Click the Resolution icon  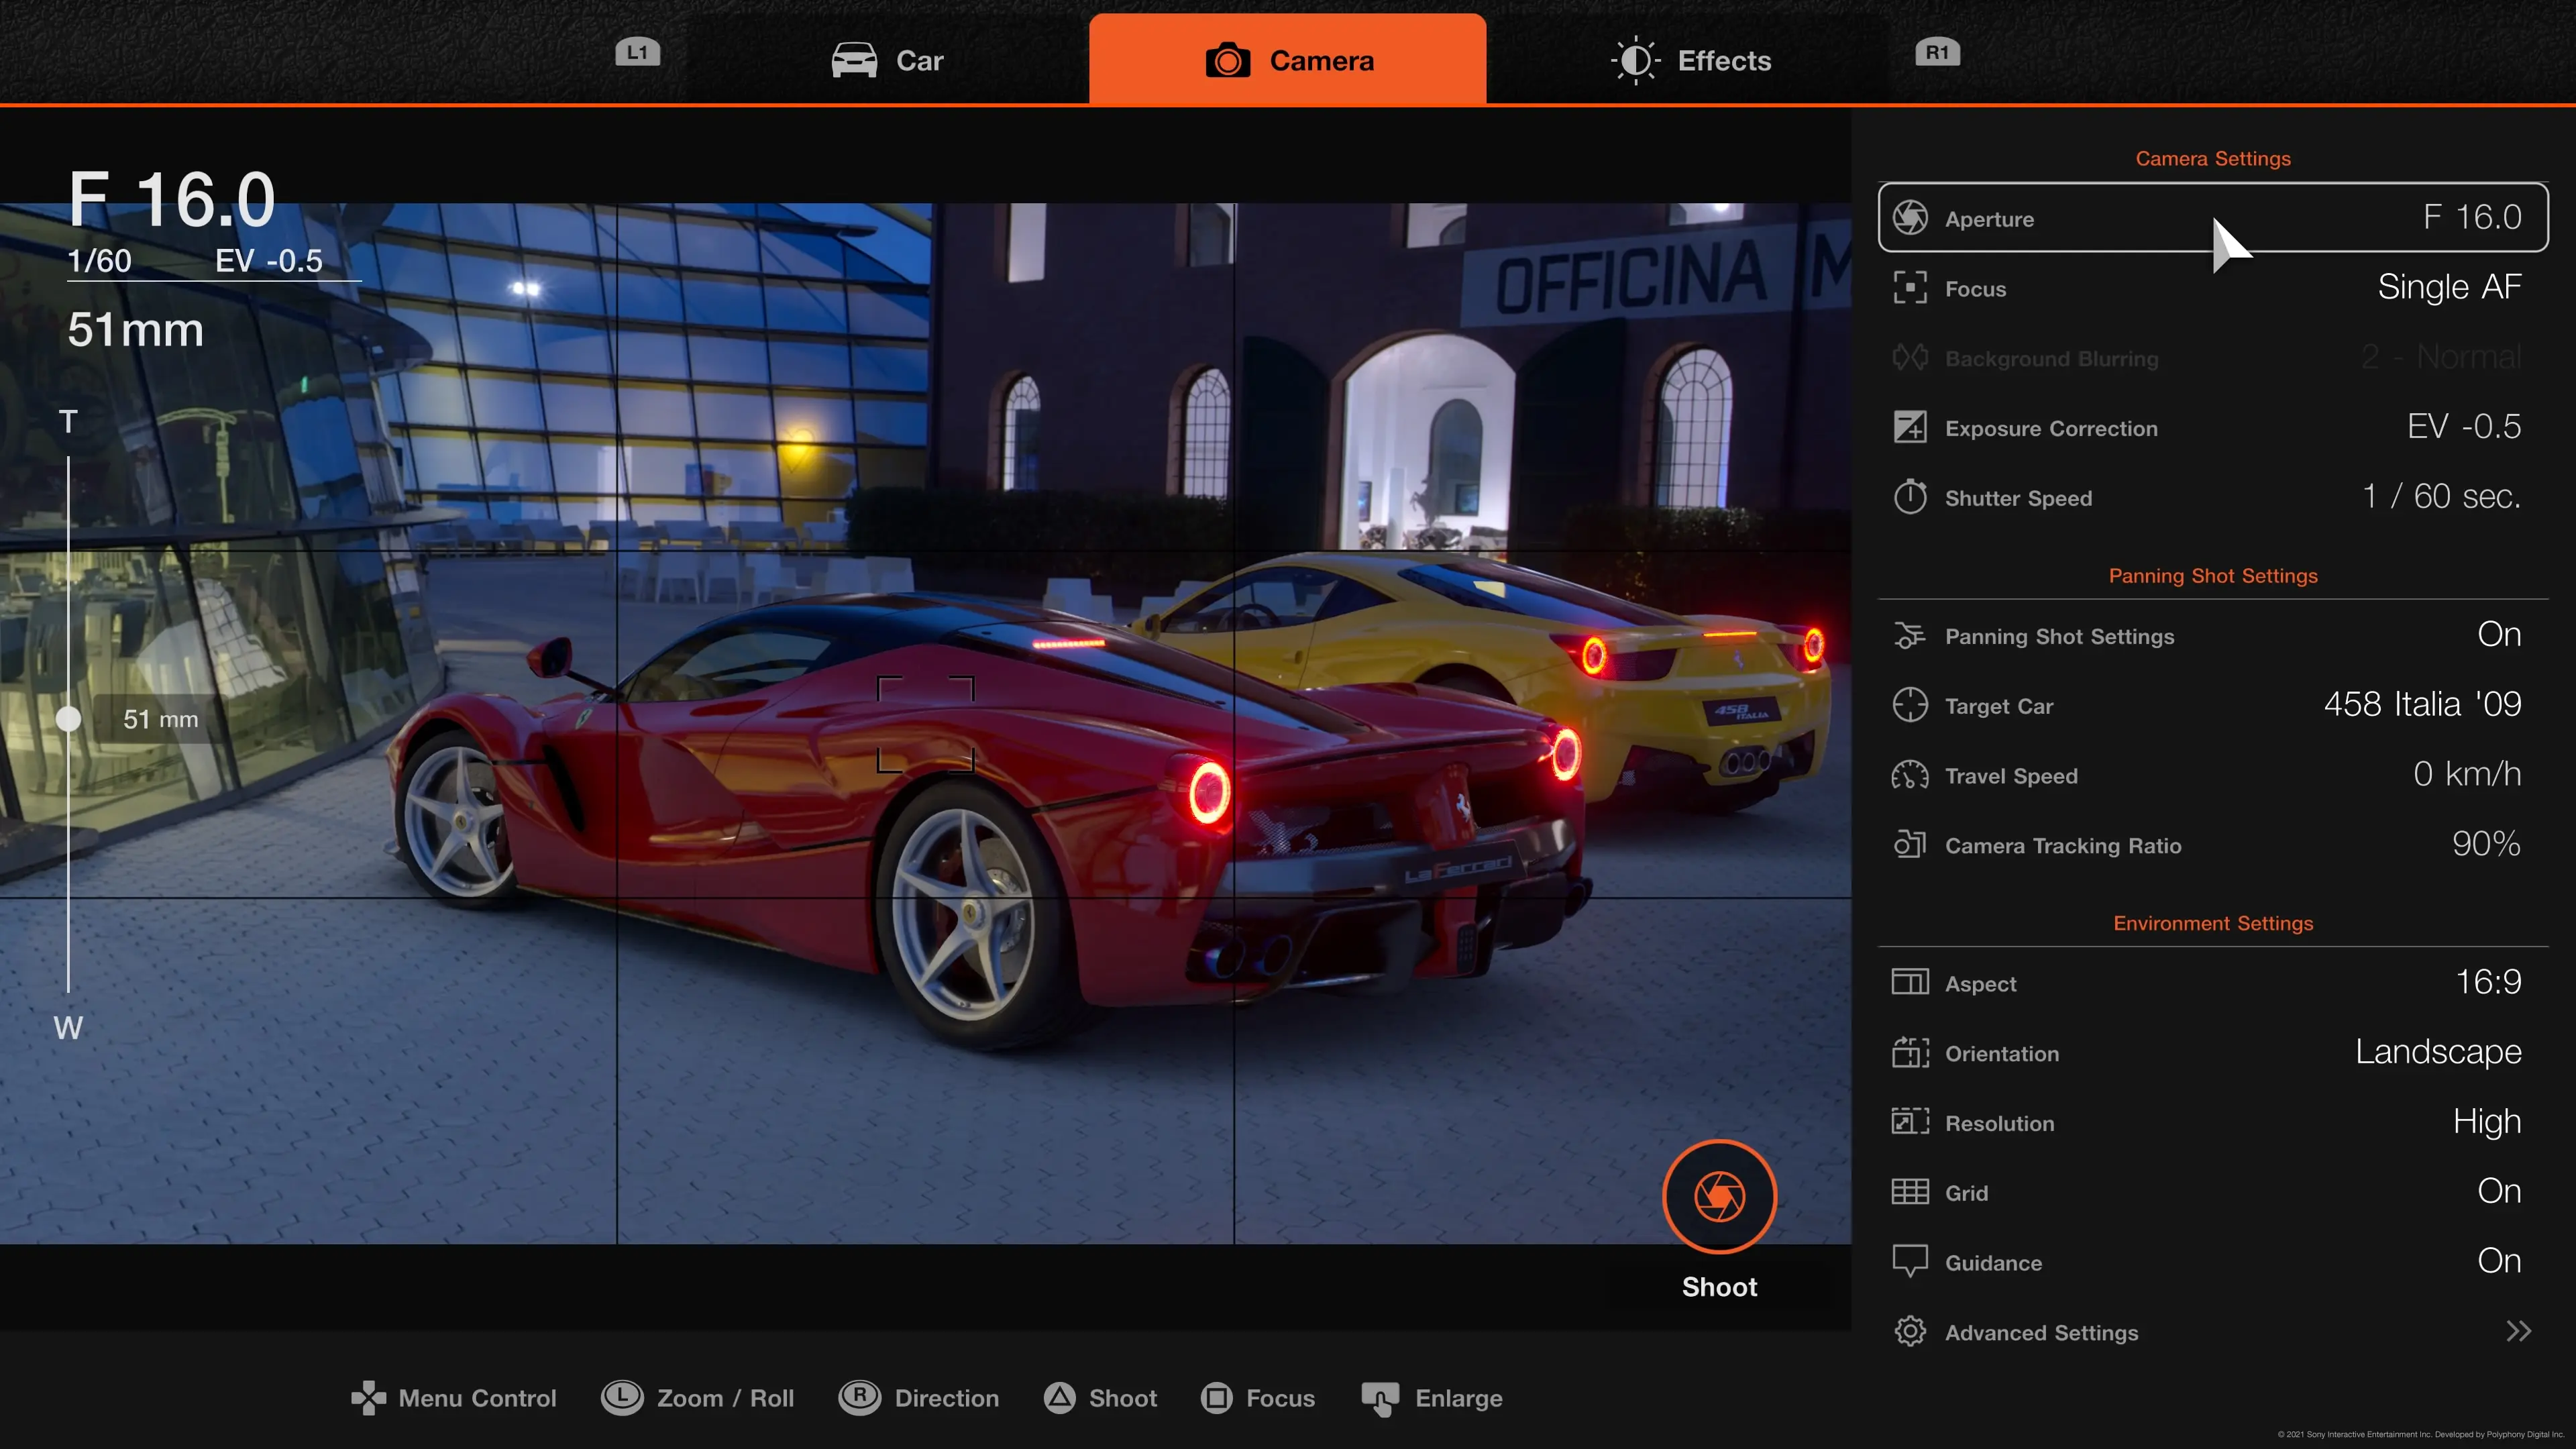pos(1910,1122)
